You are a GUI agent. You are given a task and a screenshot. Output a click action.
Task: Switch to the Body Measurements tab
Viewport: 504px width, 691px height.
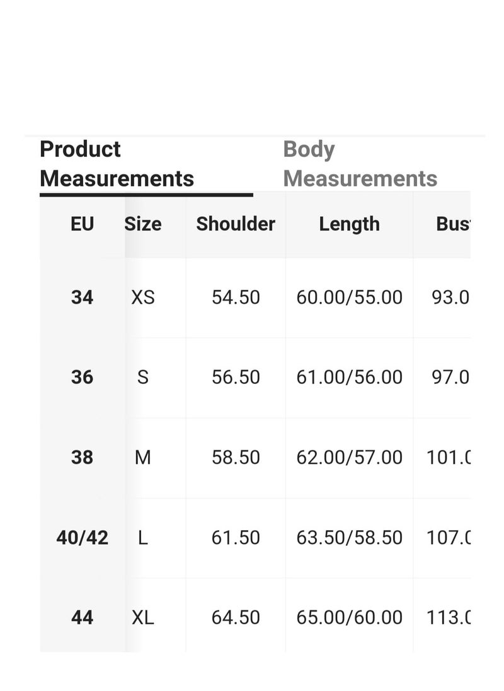(x=360, y=164)
